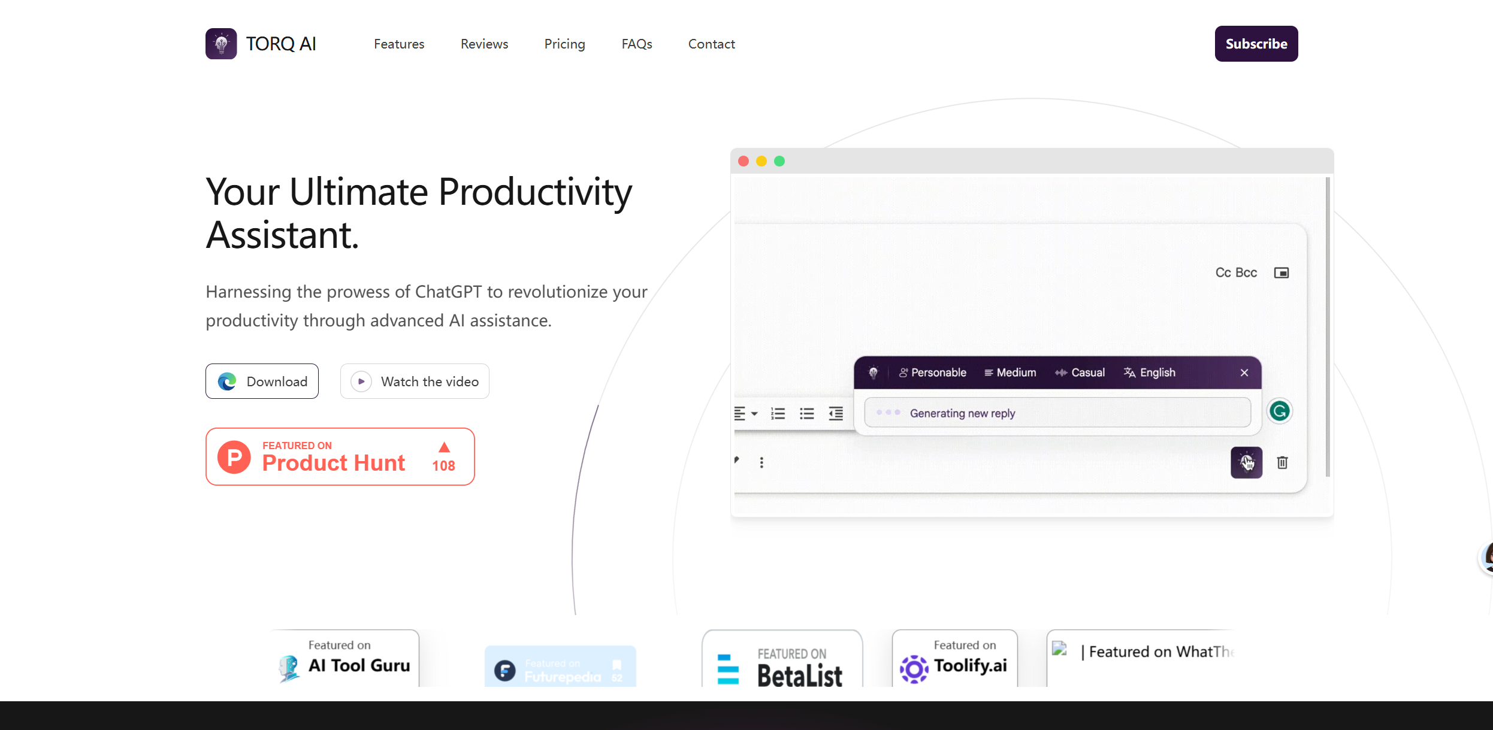
Task: Select the FAQs nav item
Action: tap(637, 44)
